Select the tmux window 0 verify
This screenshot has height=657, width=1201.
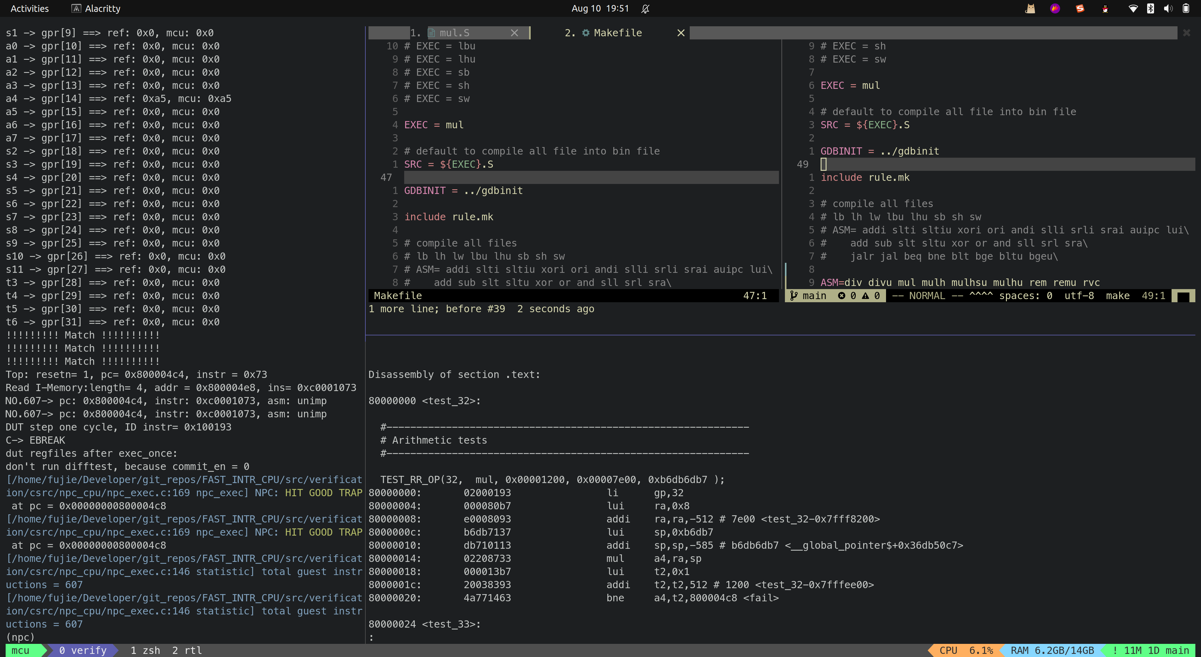(83, 650)
